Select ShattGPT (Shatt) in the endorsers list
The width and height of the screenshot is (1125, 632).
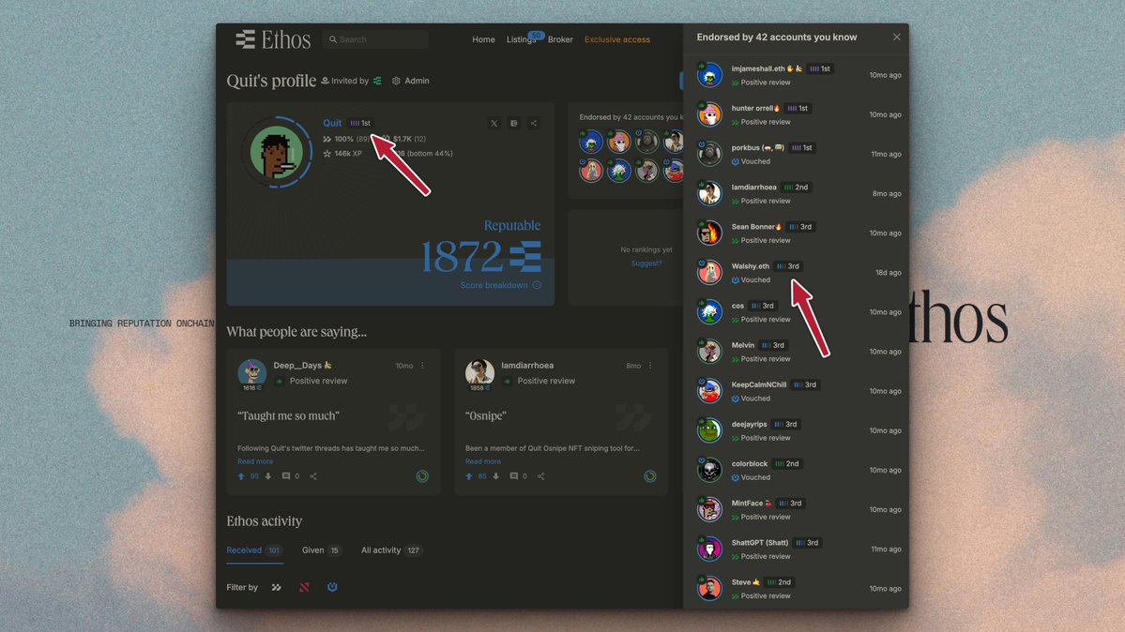coord(796,549)
